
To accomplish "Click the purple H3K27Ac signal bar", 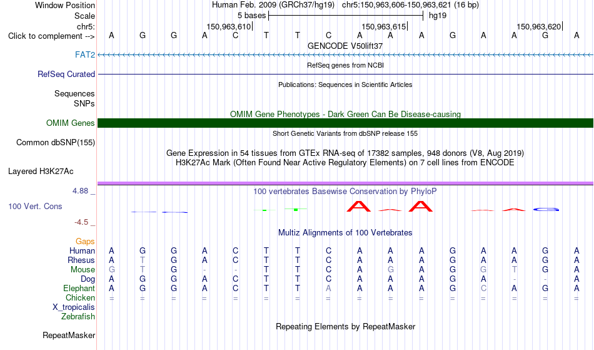I will [345, 183].
